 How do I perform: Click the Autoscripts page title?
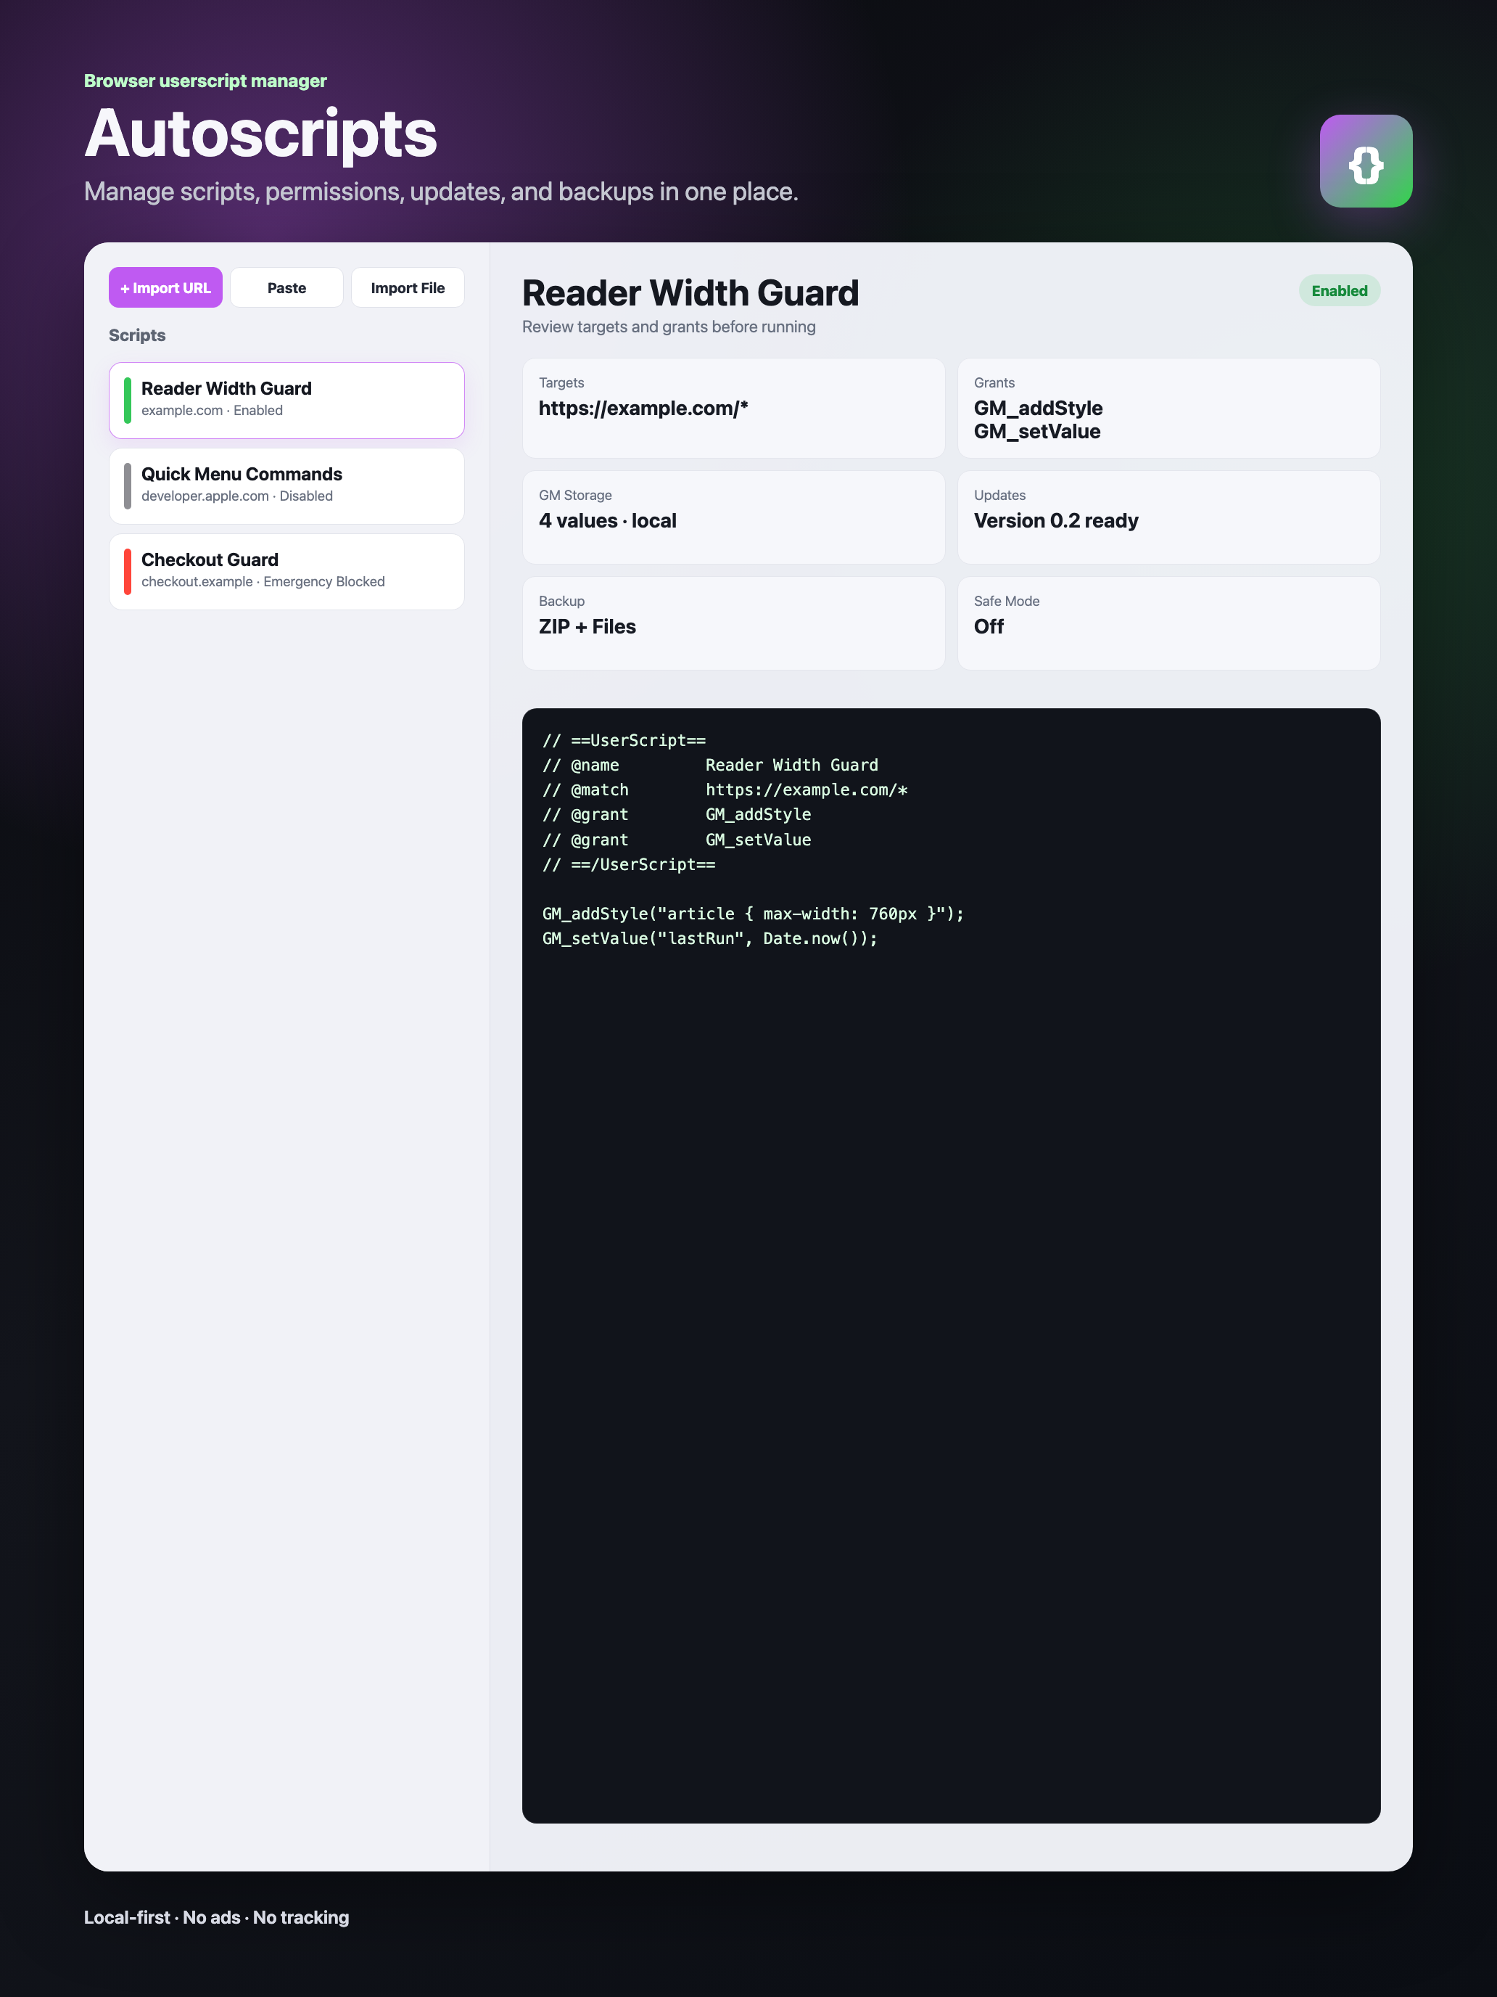[x=261, y=134]
